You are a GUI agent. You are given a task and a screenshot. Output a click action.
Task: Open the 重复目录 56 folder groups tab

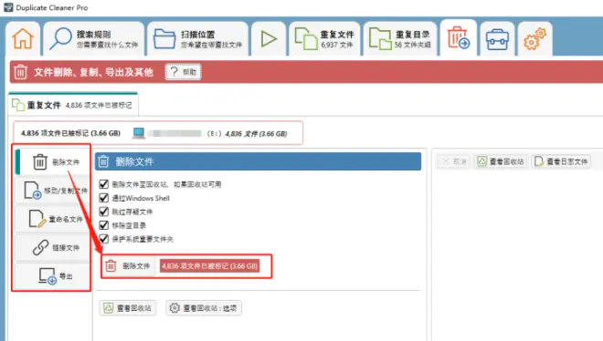400,38
